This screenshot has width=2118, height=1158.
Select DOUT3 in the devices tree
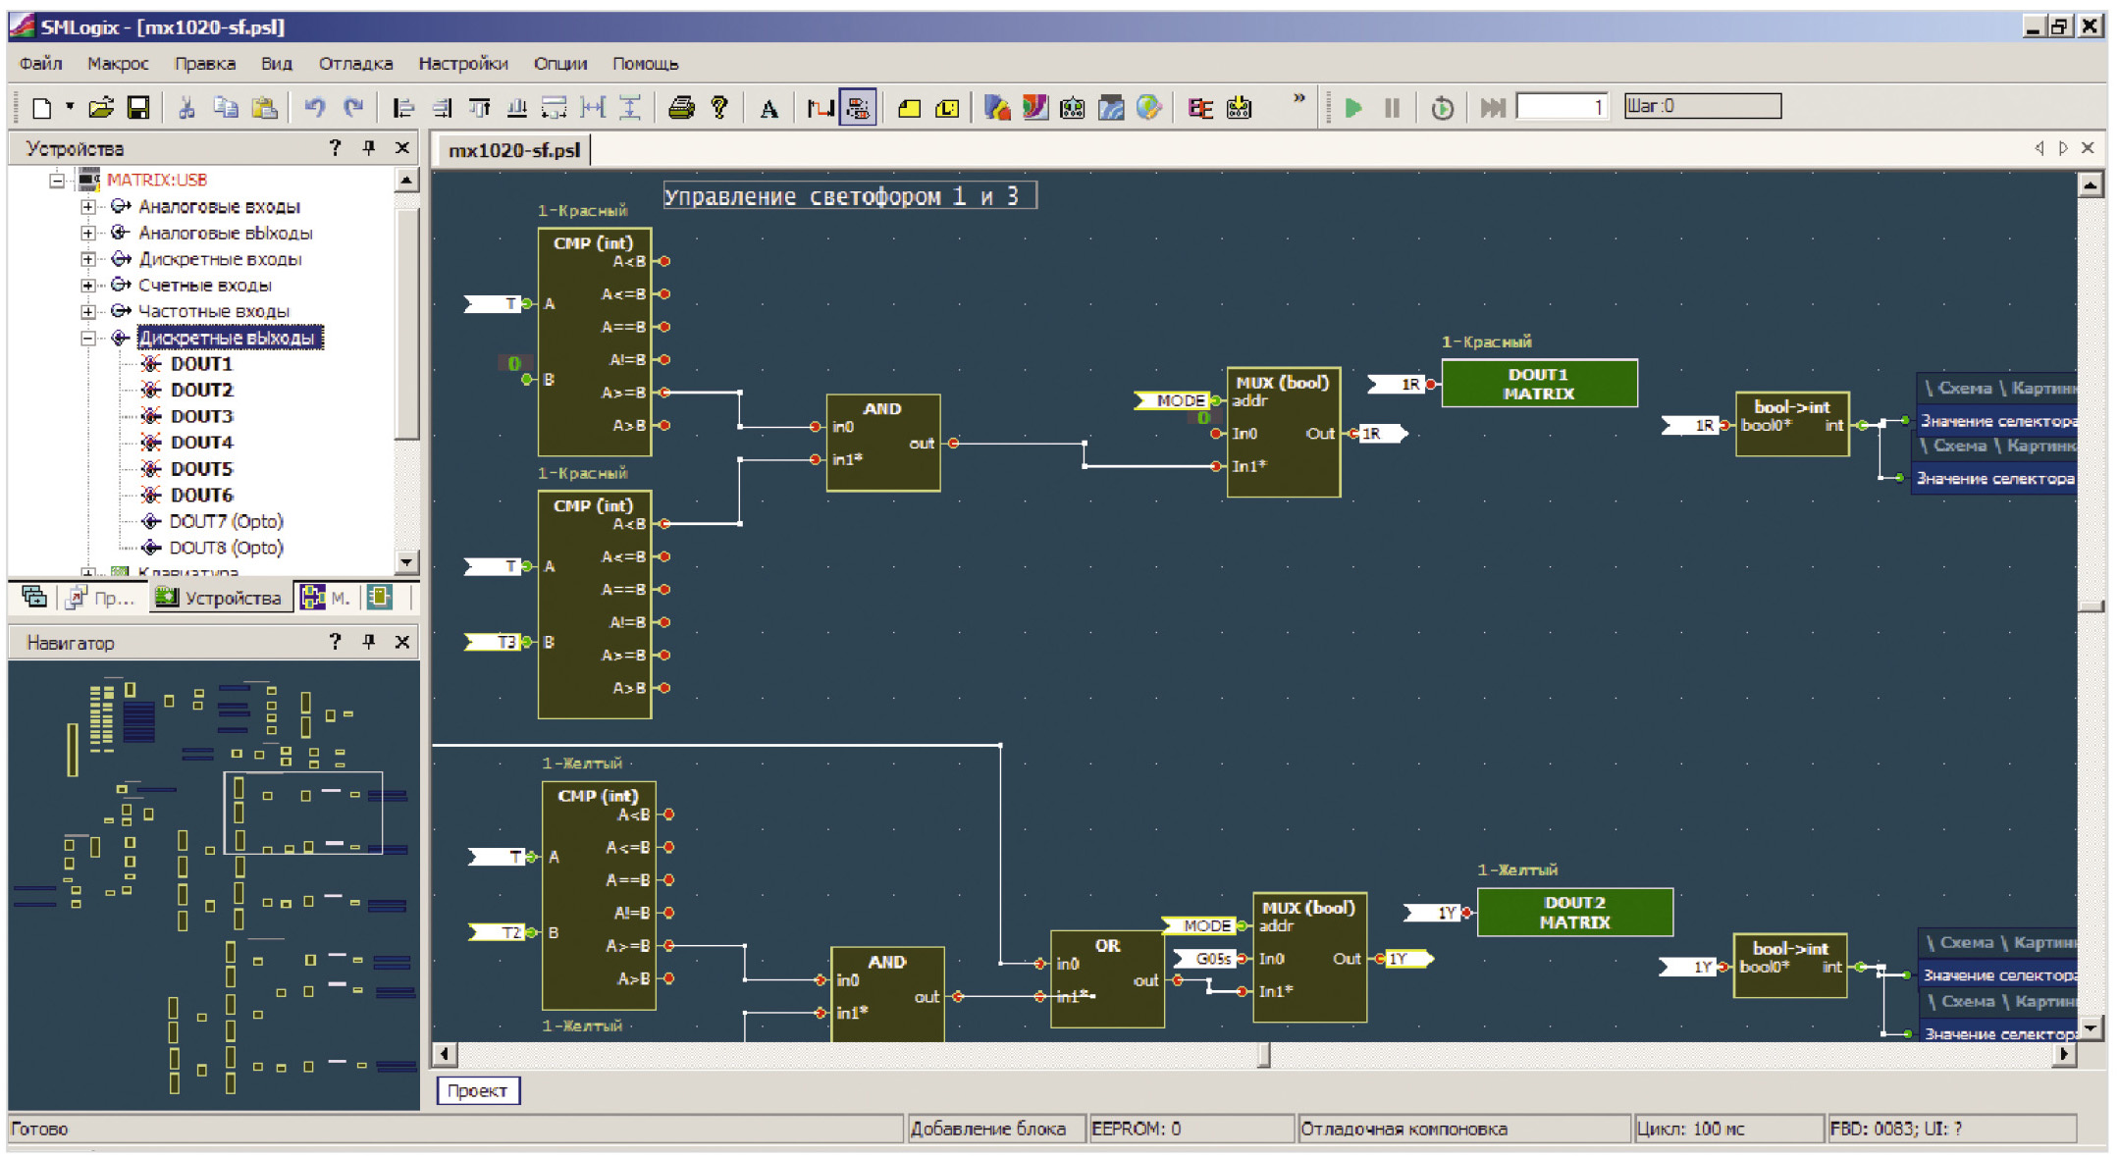(201, 416)
